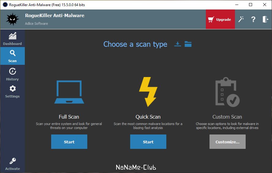Click the Full Scan laptop icon
The width and height of the screenshot is (272, 173).
click(69, 92)
